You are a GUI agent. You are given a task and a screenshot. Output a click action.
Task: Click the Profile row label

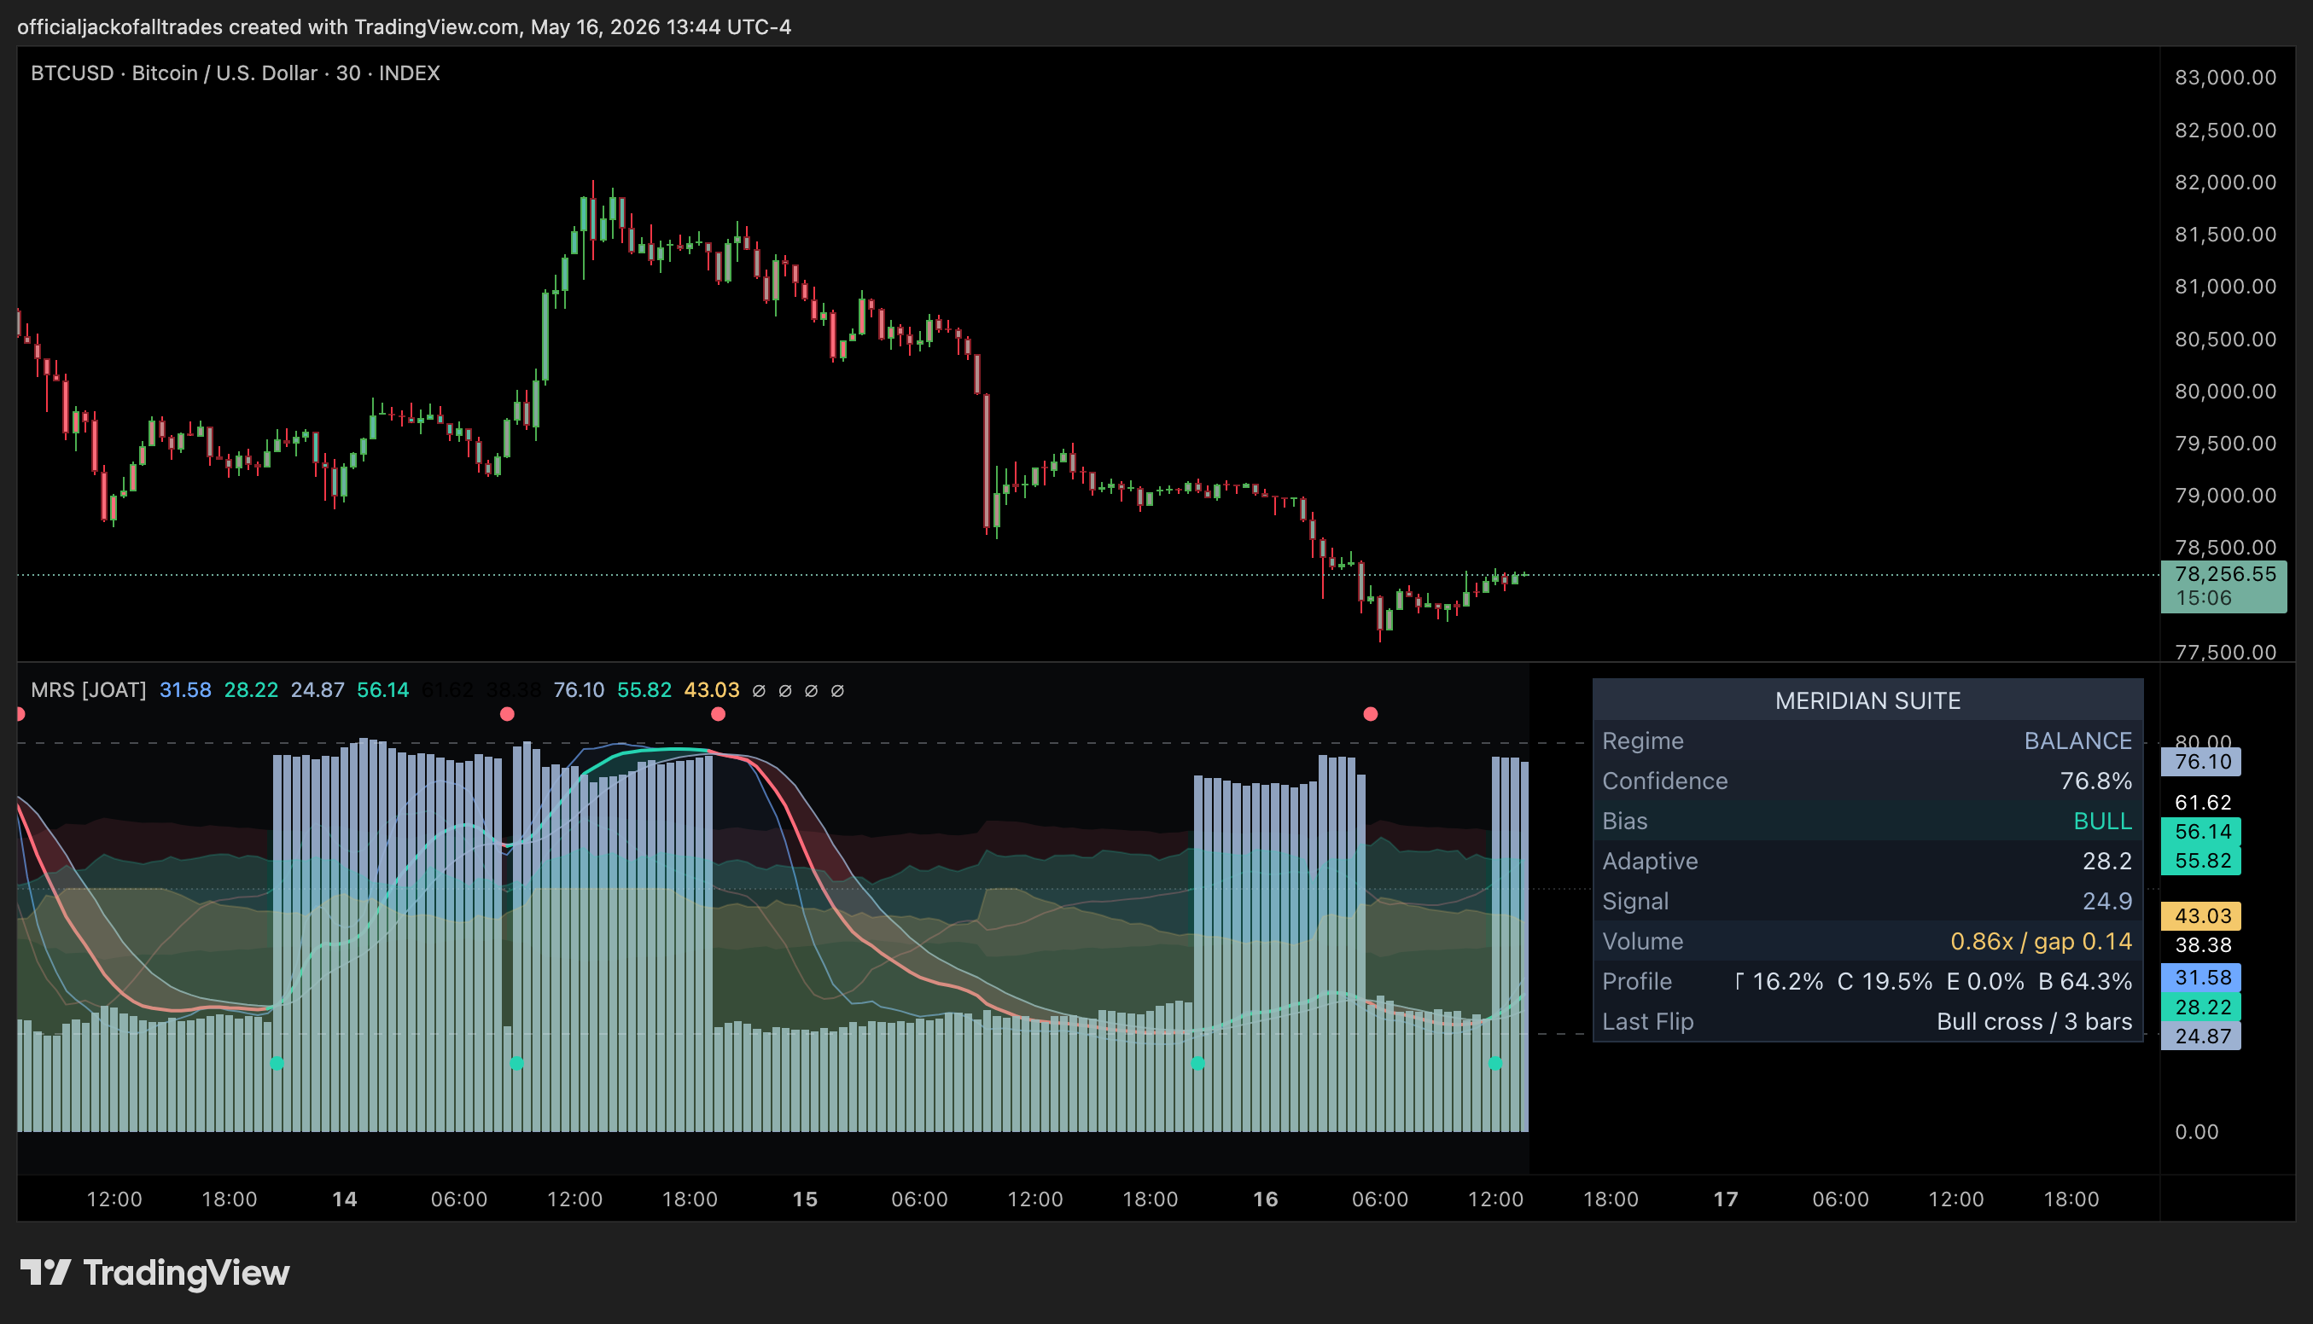pyautogui.click(x=1637, y=981)
